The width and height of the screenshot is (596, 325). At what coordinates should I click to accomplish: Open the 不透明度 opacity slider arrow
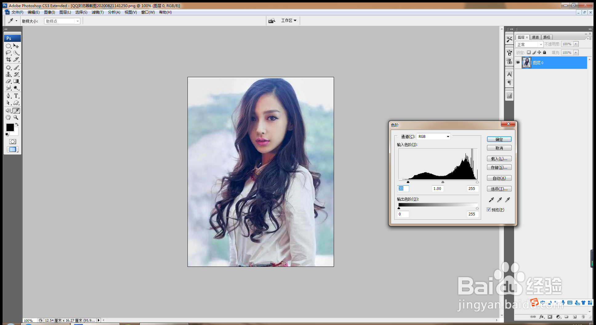(576, 44)
